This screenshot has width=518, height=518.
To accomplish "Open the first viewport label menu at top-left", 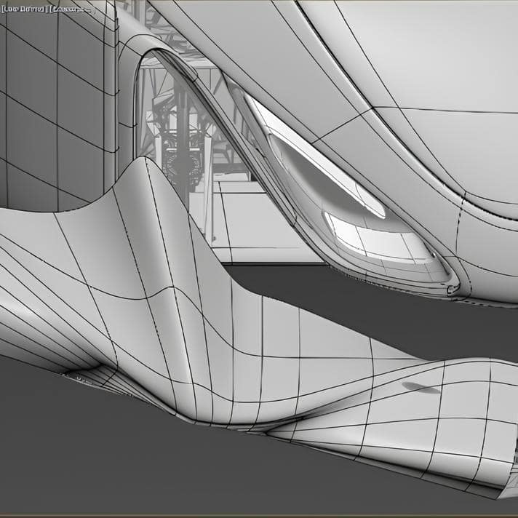I will click(x=23, y=9).
